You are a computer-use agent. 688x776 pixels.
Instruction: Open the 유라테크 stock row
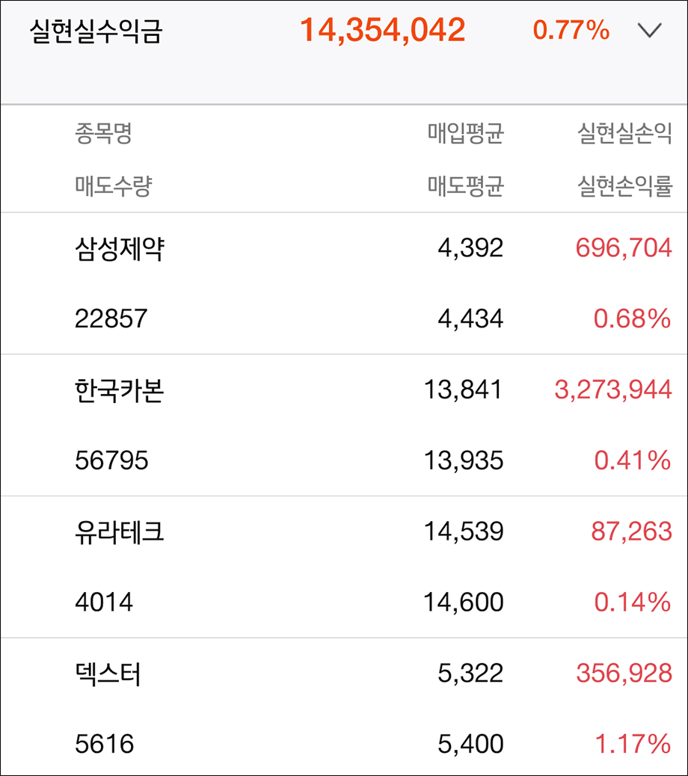344,567
